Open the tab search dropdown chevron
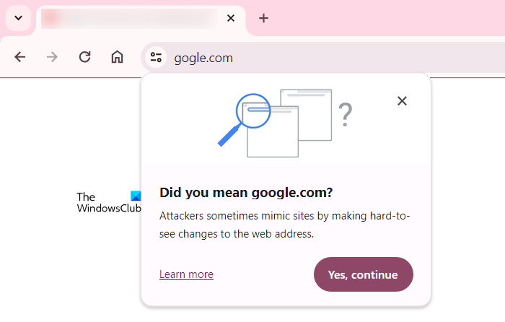This screenshot has height=322, width=505. [x=18, y=18]
